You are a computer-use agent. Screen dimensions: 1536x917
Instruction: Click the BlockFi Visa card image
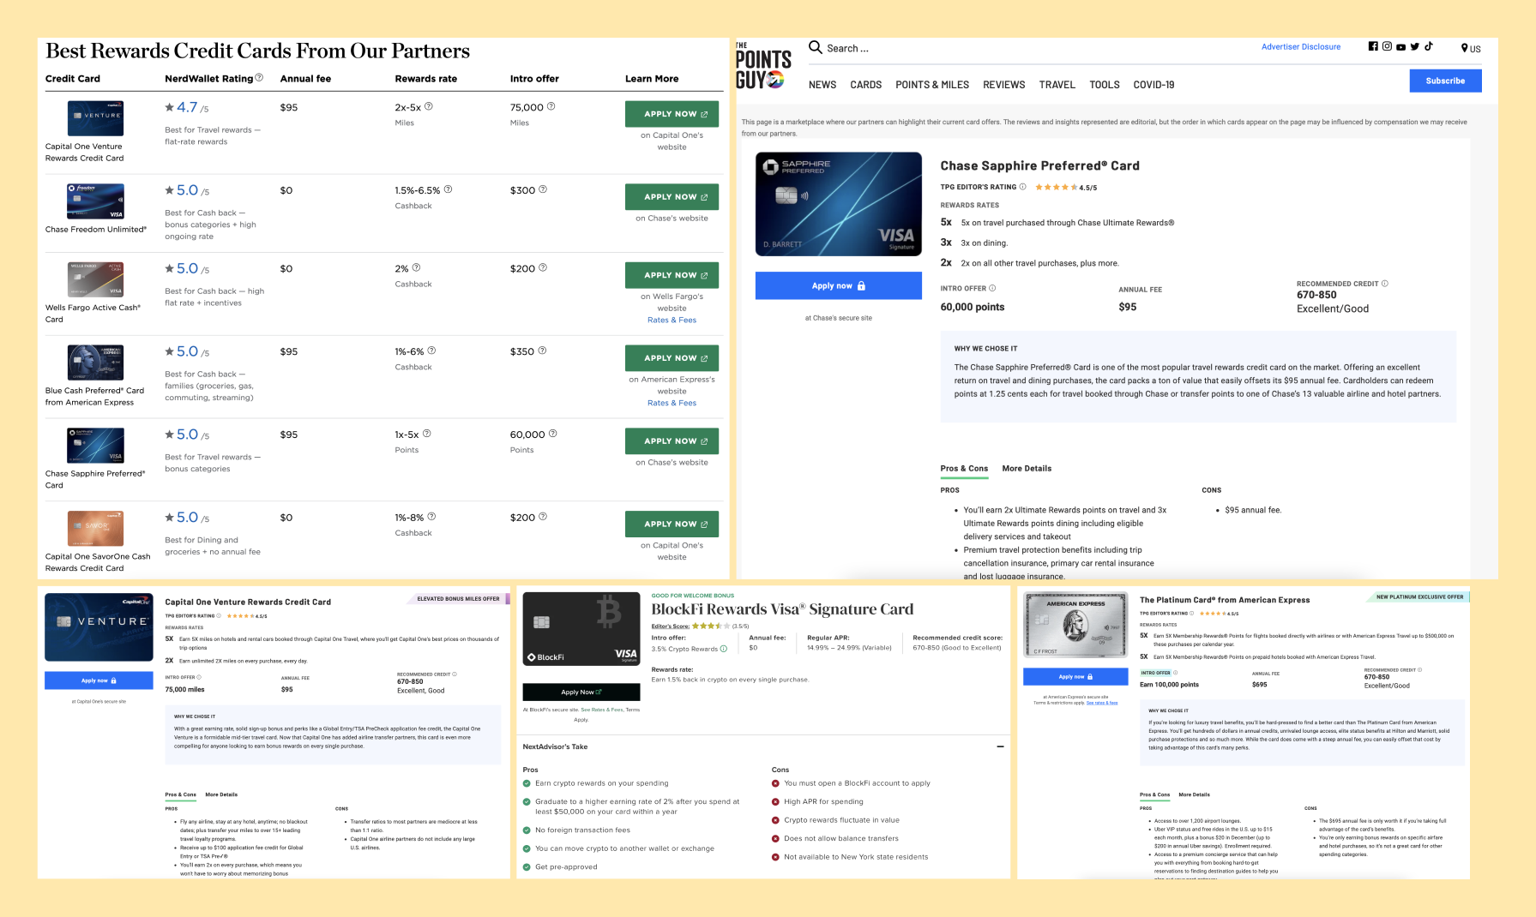[581, 630]
